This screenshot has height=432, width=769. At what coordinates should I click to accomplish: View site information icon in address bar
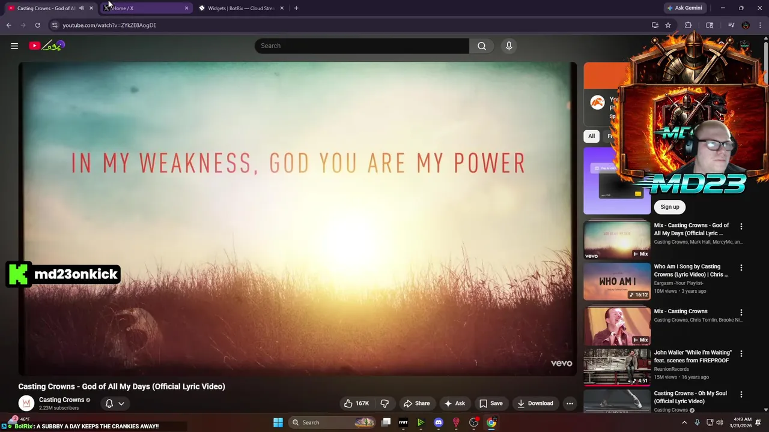54,25
